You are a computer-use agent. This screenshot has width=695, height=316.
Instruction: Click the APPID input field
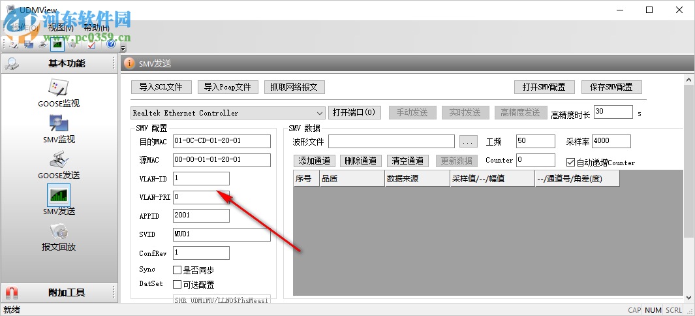201,216
